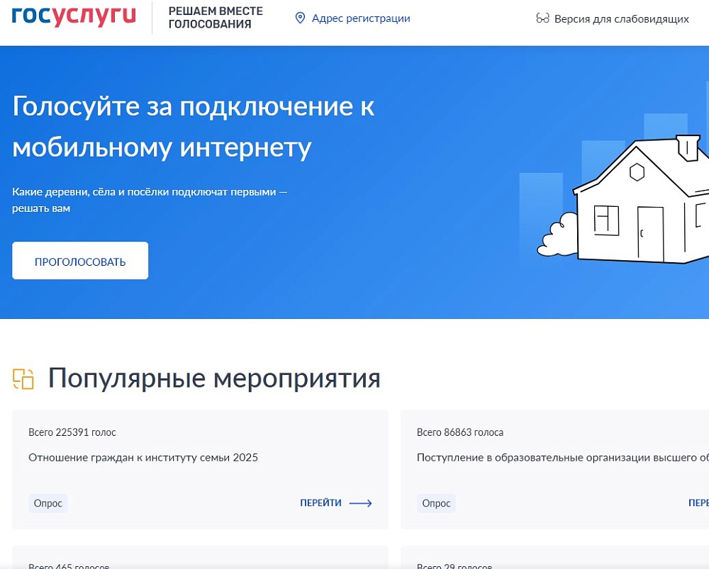Viewport: 709px width, 569px height.
Task: Click the arrow icon next to ПЕРЕЙТИ
Action: tap(361, 503)
